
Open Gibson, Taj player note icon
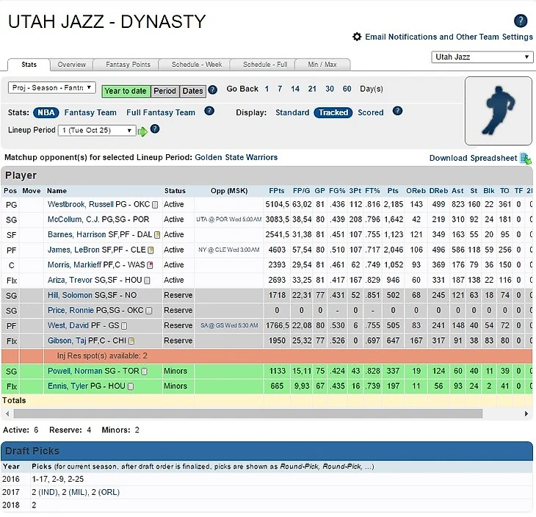(x=131, y=341)
